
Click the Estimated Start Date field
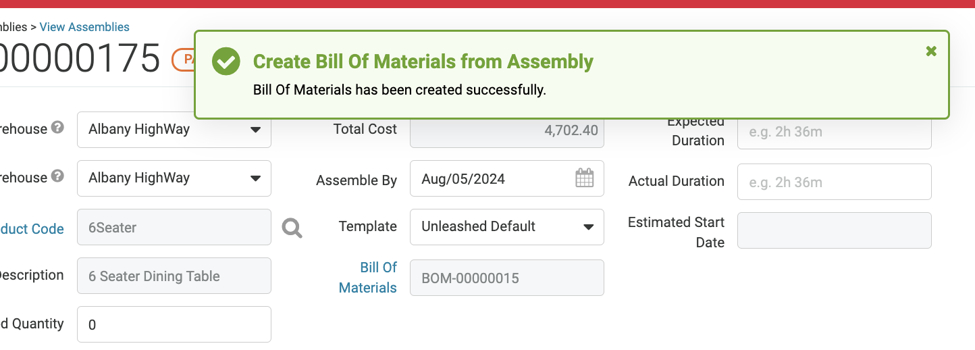click(834, 230)
